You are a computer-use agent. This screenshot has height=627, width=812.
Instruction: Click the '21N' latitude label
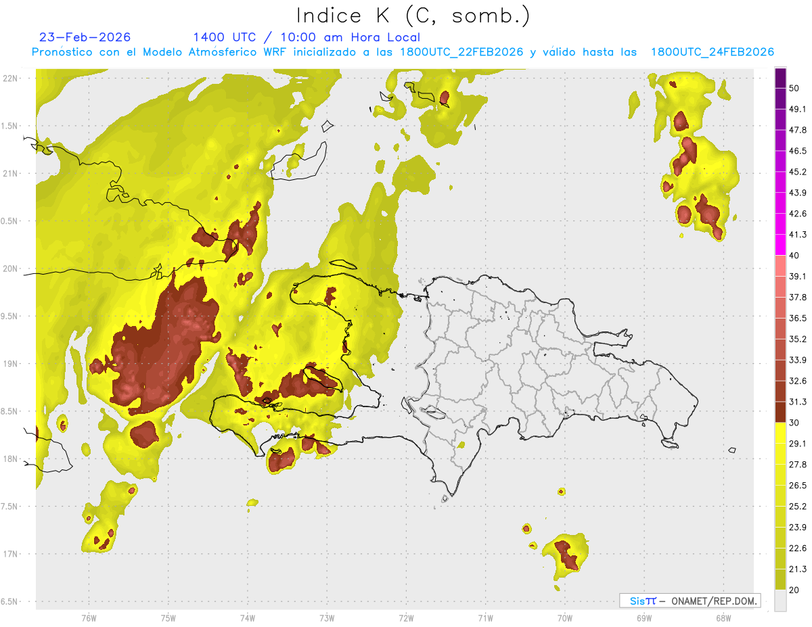tap(9, 174)
